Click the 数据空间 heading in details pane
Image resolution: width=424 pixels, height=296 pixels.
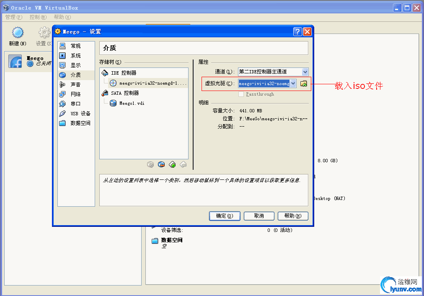[x=172, y=240]
